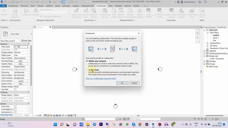
Task: Click the Save icon in quick access toolbar
Action: tap(13, 2)
